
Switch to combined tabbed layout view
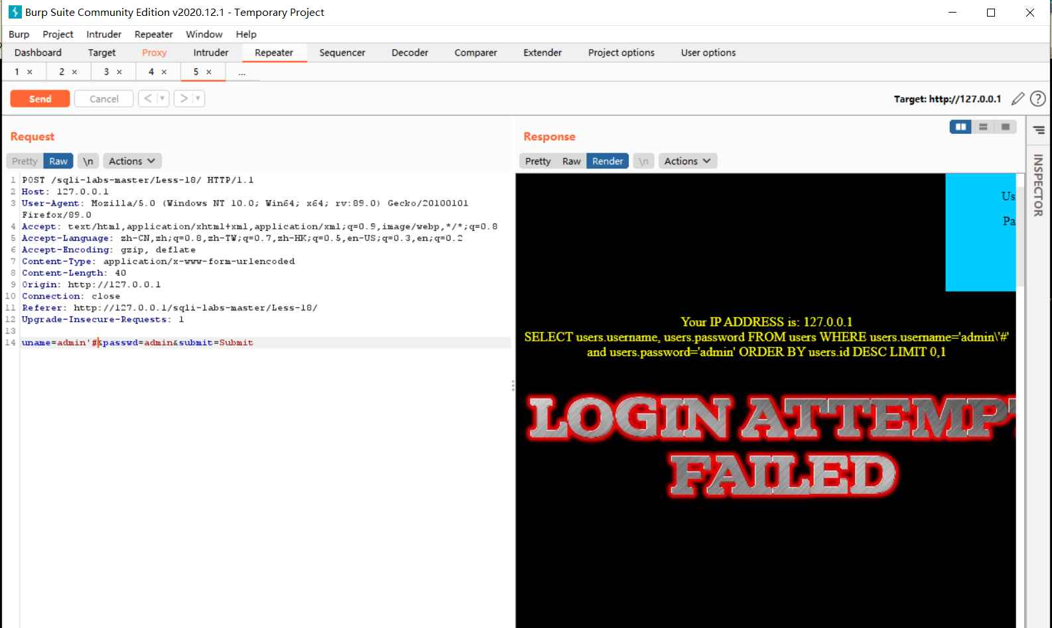tap(1006, 127)
